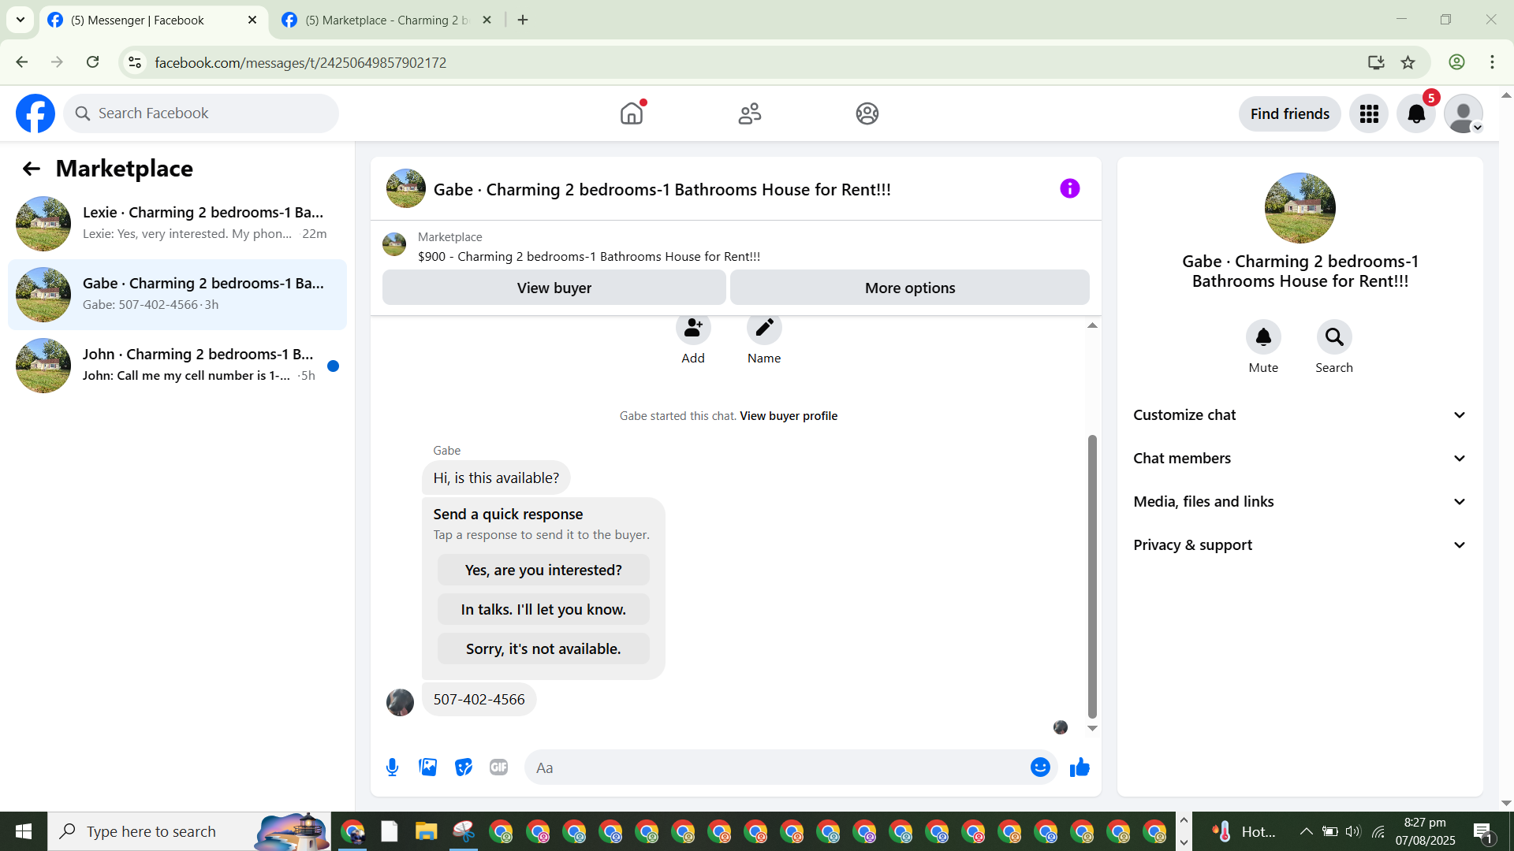Choose a sticker icon
The height and width of the screenshot is (851, 1514).
(464, 767)
